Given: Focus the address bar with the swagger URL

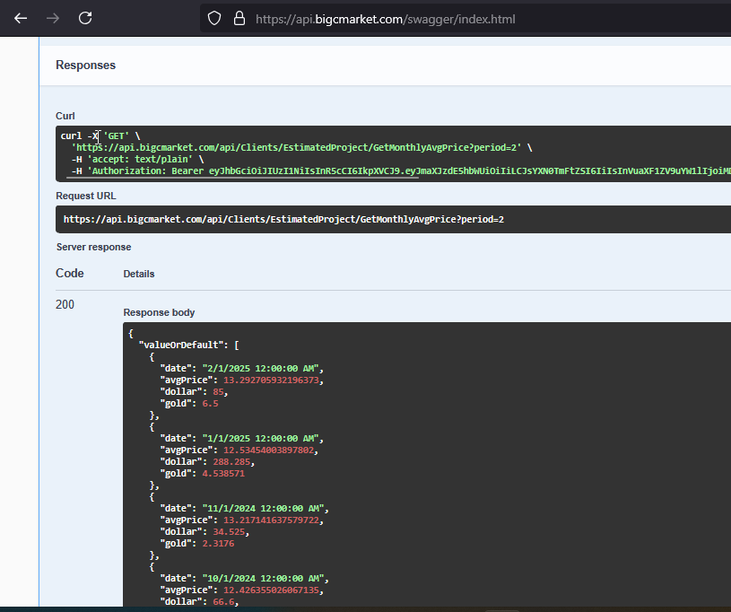Looking at the screenshot, I should 386,19.
